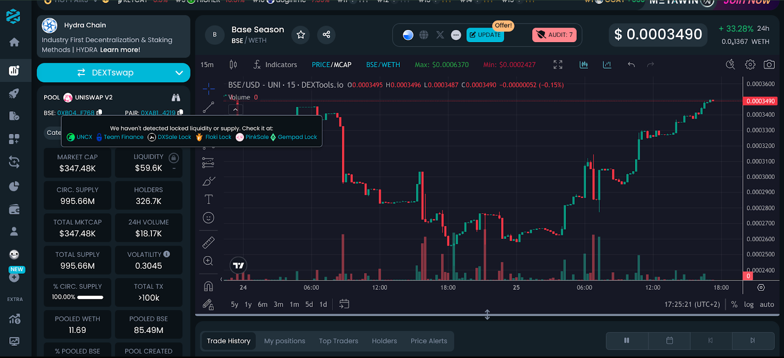The height and width of the screenshot is (358, 784).
Task: Open the Fibonacci/pattern tools group
Action: (208, 162)
